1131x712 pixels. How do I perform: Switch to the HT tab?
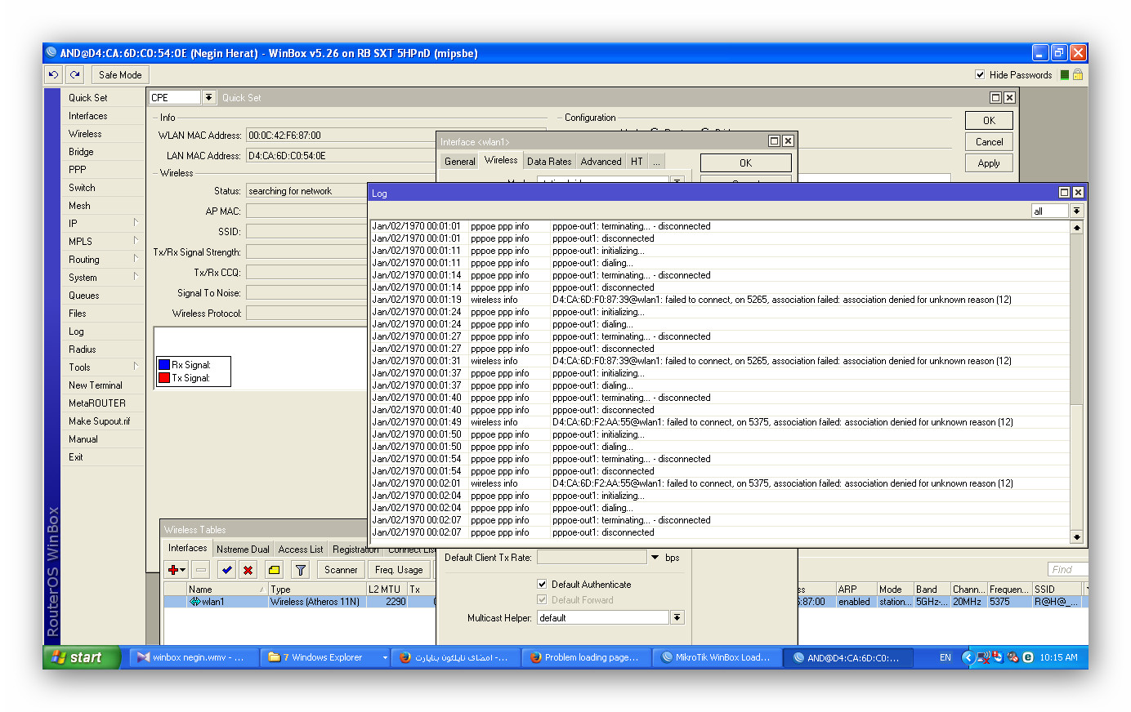tap(637, 162)
